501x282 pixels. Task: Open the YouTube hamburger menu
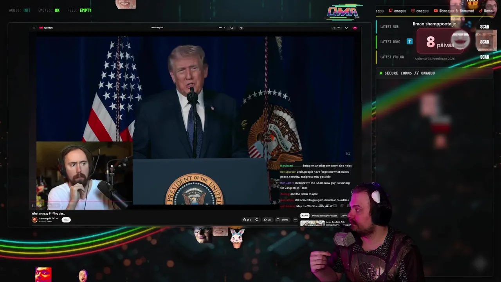(34, 27)
